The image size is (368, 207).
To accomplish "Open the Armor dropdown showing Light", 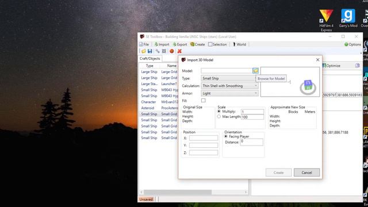I will (x=229, y=93).
